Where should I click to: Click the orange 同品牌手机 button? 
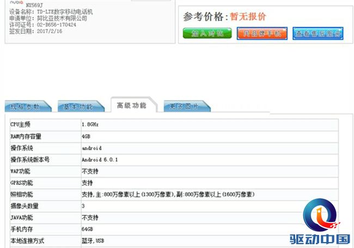pyautogui.click(x=262, y=33)
